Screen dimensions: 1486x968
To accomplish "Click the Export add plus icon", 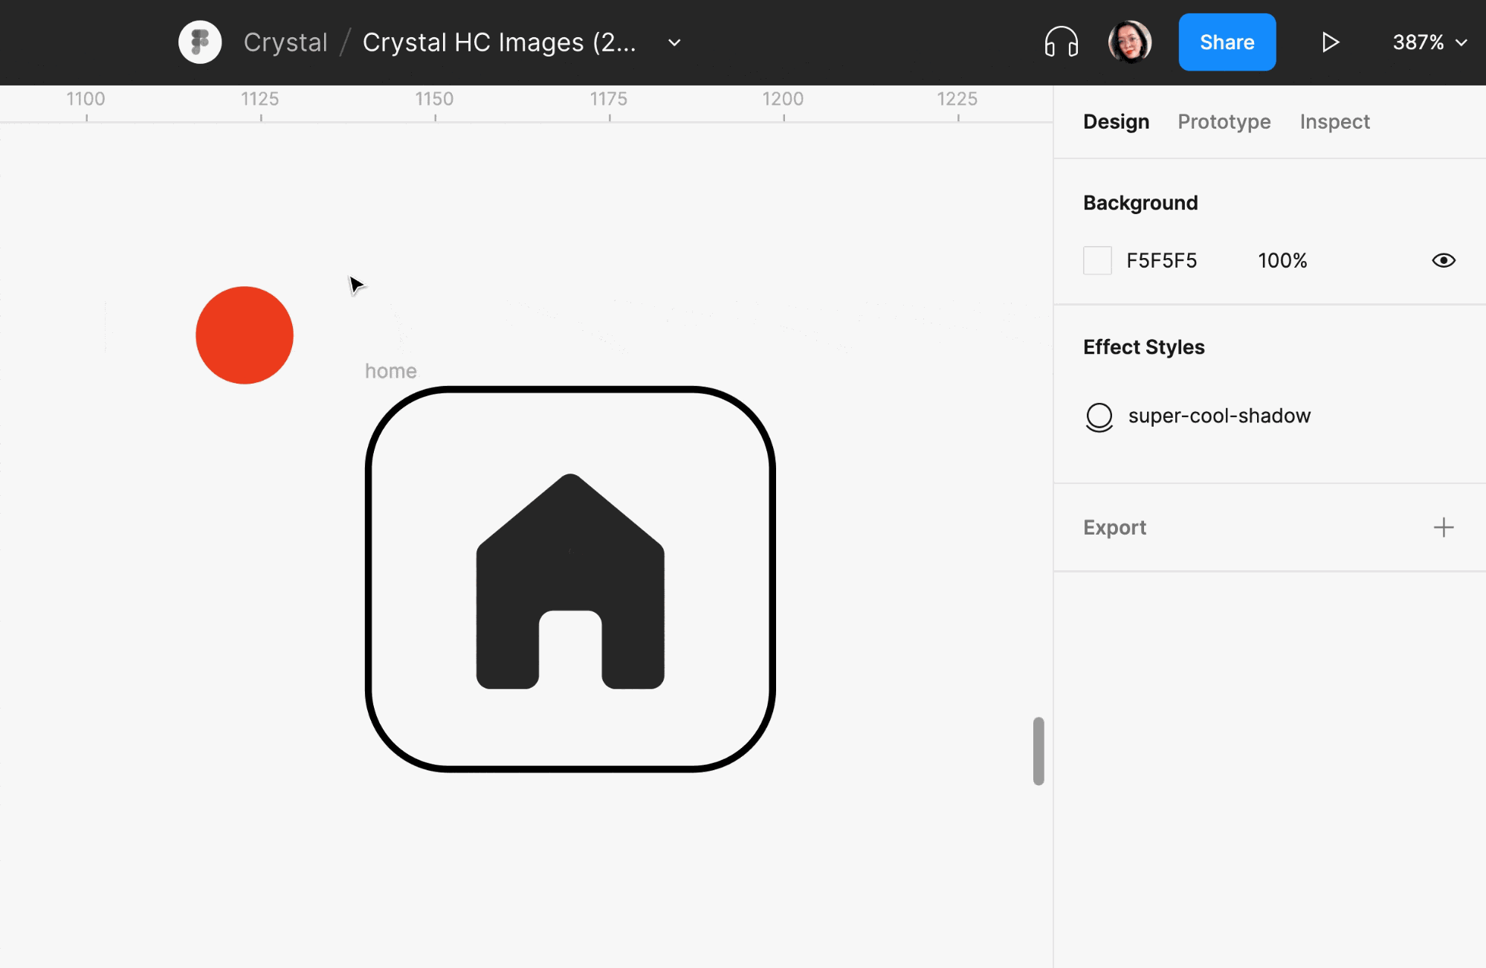I will (1444, 527).
